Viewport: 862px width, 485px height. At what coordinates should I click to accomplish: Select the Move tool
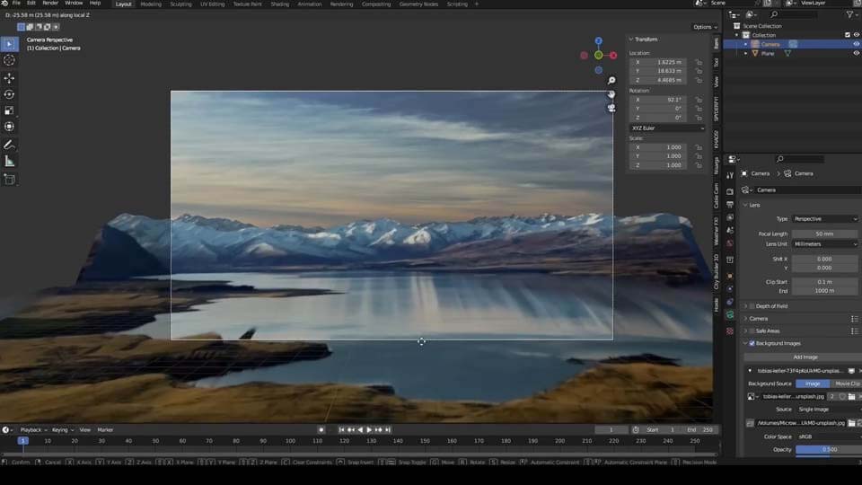pyautogui.click(x=9, y=79)
